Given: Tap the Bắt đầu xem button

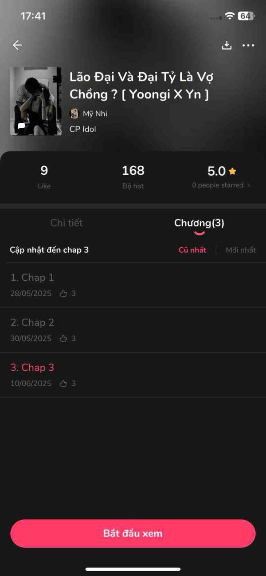Looking at the screenshot, I should 133,533.
